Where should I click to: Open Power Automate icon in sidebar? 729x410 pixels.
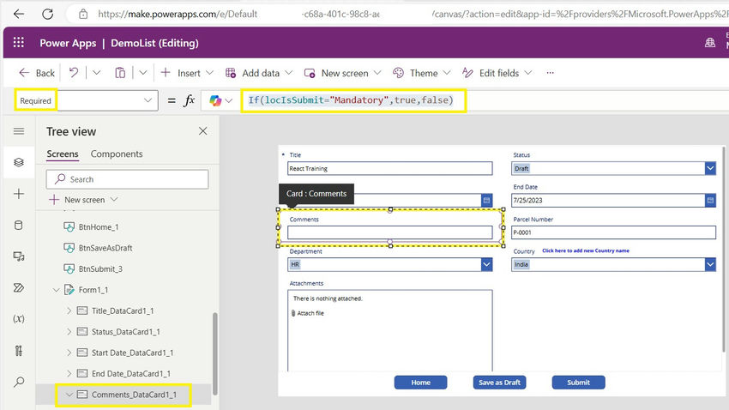coord(19,287)
